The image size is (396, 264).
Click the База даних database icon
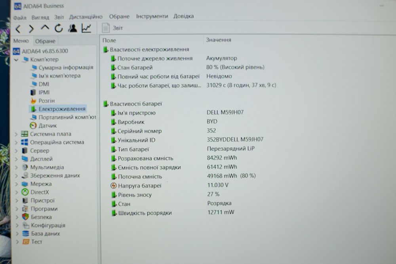pos(26,234)
